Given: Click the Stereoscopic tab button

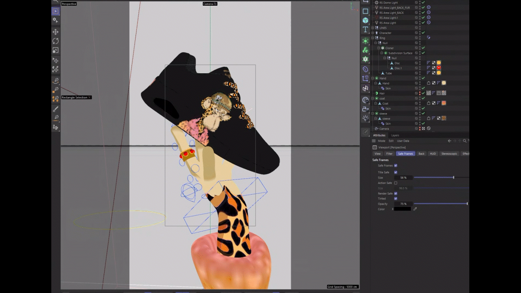Looking at the screenshot, I should coord(449,153).
